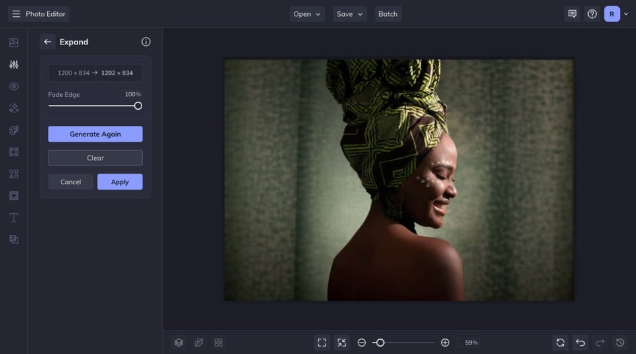Viewport: 636px width, 354px height.
Task: Select the Text tool in sidebar
Action: 13,217
